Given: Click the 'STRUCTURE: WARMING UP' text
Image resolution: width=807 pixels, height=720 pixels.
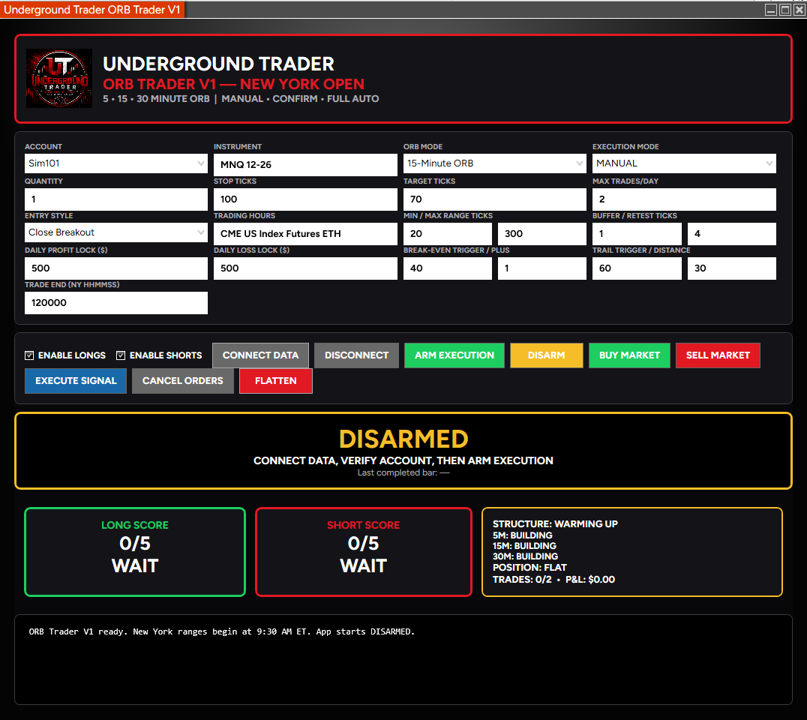Looking at the screenshot, I should coord(555,524).
